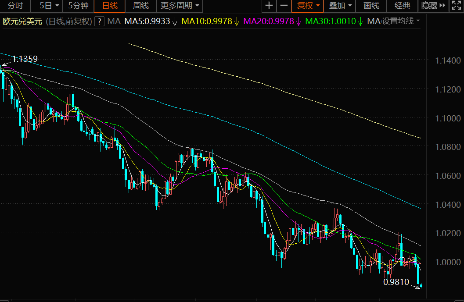Click the 1.0400 price axis label
464x302 pixels.
tap(448, 205)
